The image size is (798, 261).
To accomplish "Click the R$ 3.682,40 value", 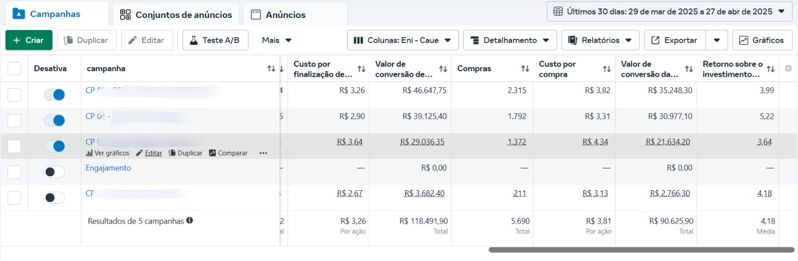I will coord(424,193).
